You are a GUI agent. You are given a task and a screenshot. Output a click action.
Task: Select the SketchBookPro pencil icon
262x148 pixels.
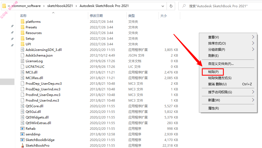[x=22, y=146]
